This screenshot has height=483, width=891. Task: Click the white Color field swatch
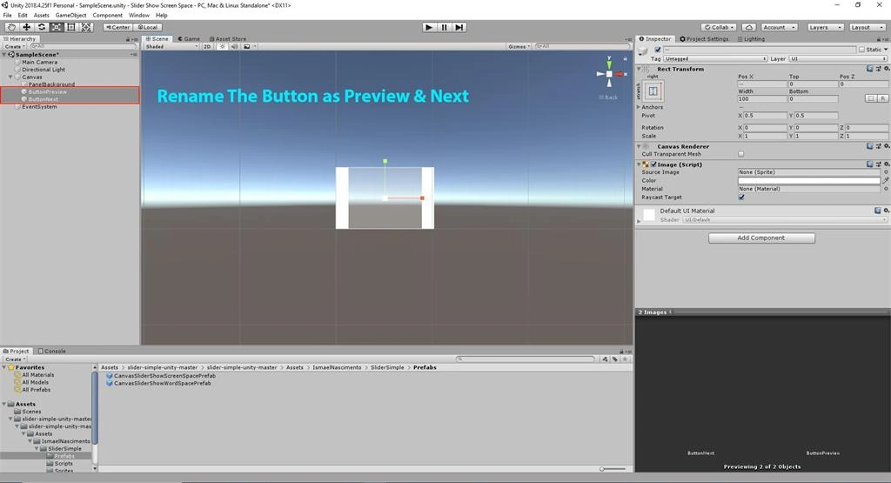[x=808, y=181]
